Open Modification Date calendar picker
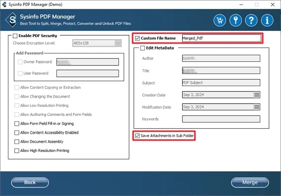The image size is (281, 196). pos(257,107)
